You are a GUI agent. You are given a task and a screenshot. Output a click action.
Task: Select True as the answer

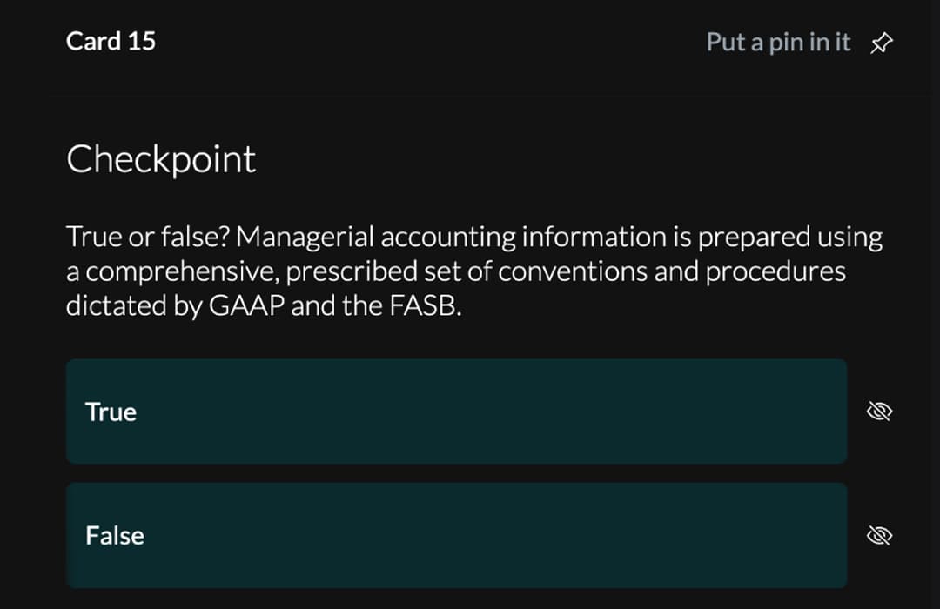pyautogui.click(x=456, y=412)
